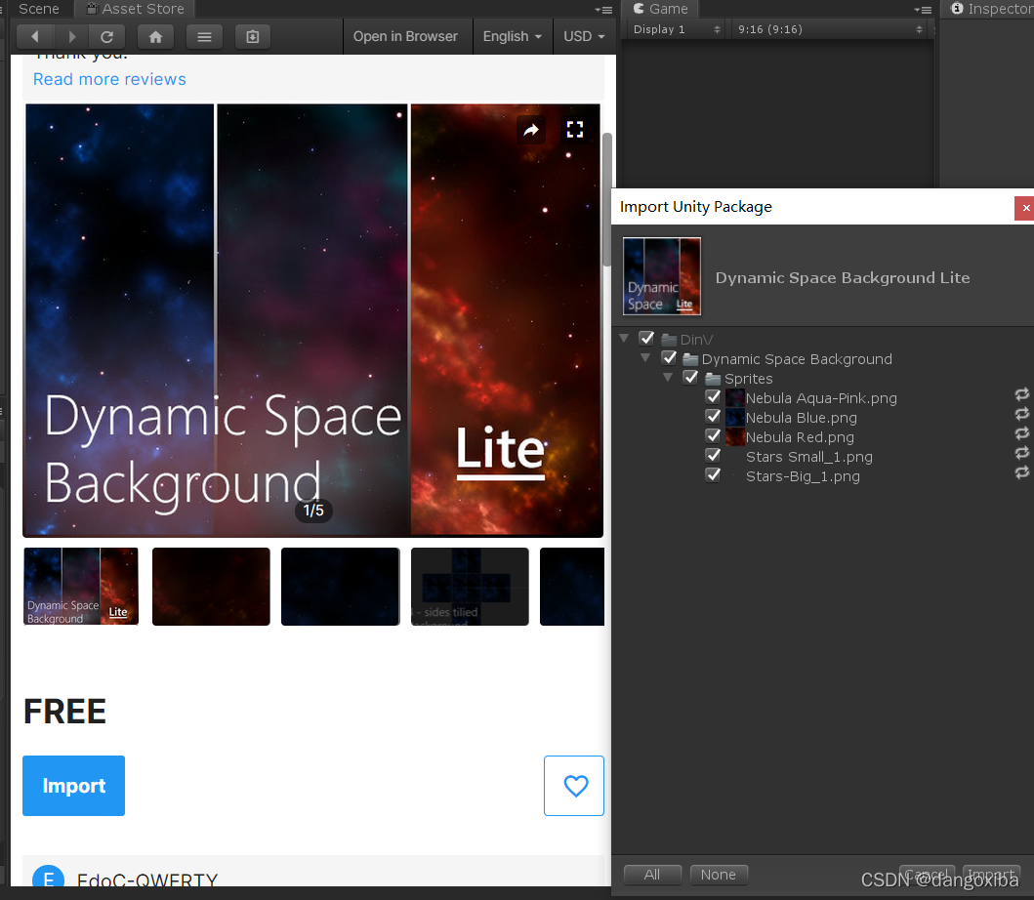Screen dimensions: 1034x900
Task: Click None button in import dialog
Action: pyautogui.click(x=718, y=875)
